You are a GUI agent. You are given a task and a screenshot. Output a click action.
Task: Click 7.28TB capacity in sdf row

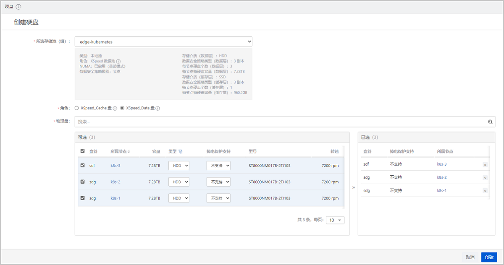(x=154, y=166)
